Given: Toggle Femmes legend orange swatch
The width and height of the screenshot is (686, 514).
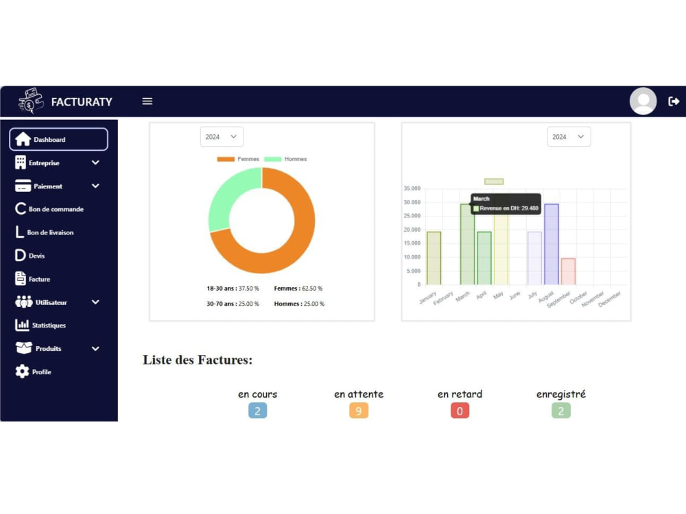Looking at the screenshot, I should click(226, 159).
